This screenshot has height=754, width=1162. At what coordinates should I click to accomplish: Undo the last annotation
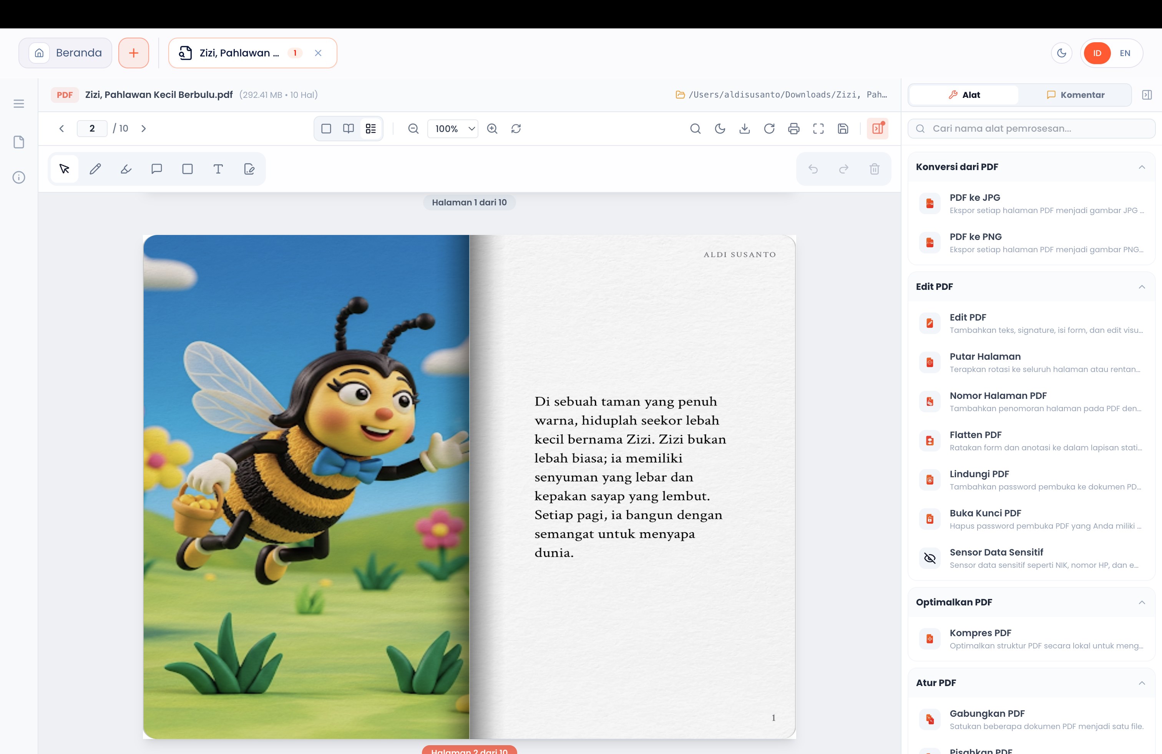point(813,169)
